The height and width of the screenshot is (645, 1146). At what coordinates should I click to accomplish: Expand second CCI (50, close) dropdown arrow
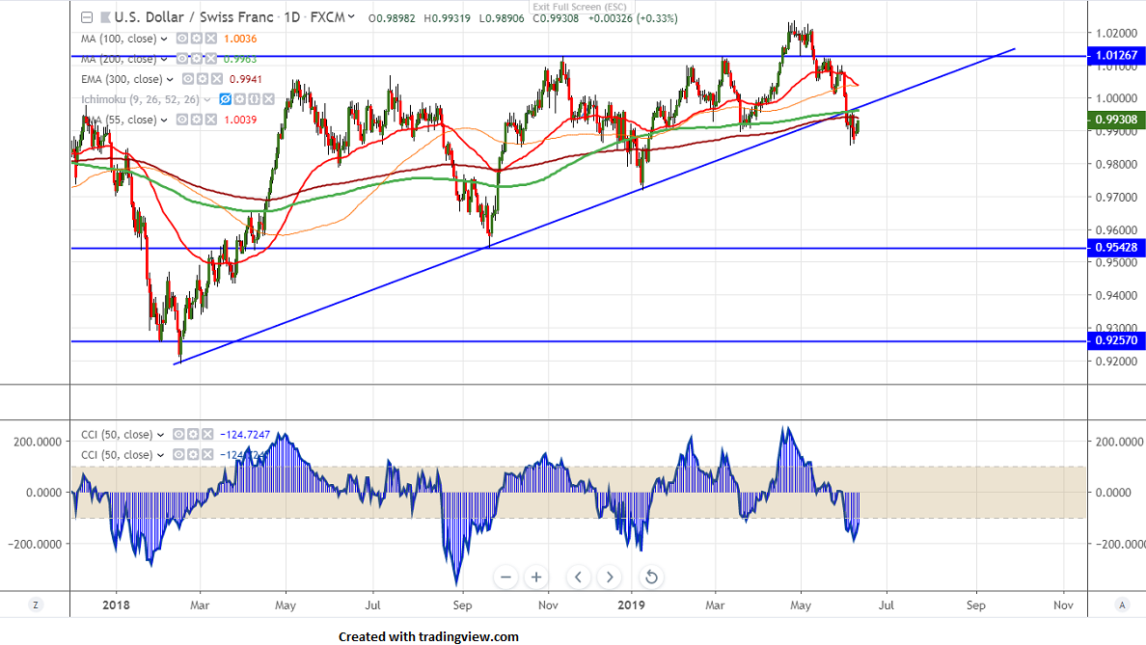[x=160, y=455]
